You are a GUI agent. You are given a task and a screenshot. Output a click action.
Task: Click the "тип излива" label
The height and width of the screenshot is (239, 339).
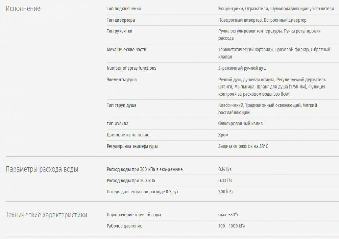pyautogui.click(x=117, y=124)
